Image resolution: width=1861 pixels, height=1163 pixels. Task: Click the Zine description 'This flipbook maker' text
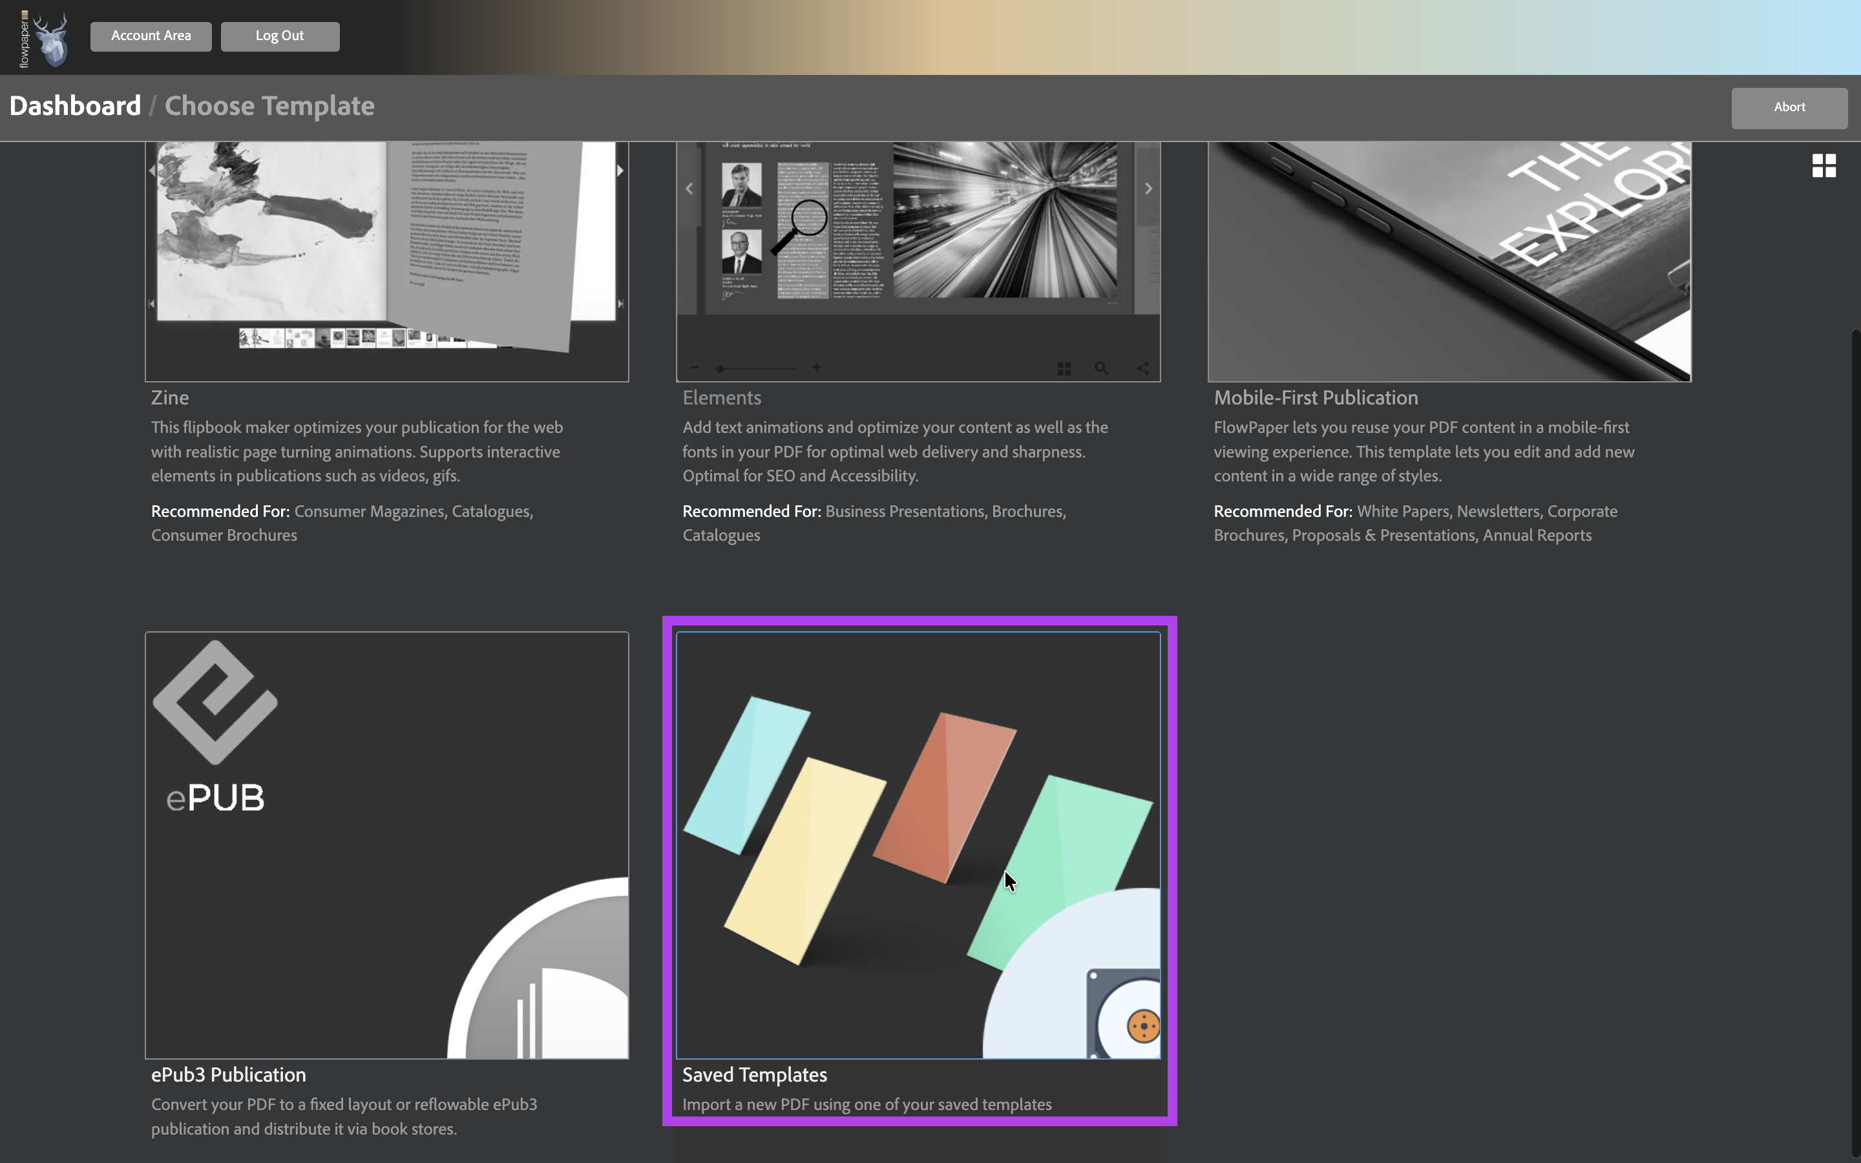(x=357, y=452)
